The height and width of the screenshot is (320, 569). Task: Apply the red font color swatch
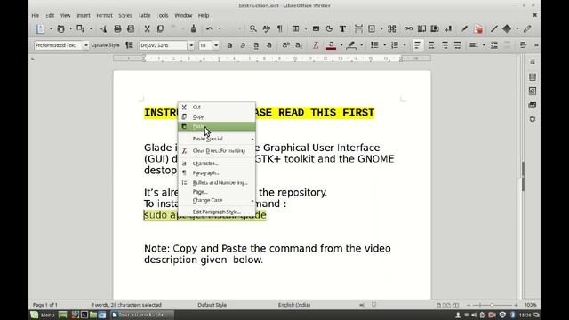pyautogui.click(x=331, y=45)
